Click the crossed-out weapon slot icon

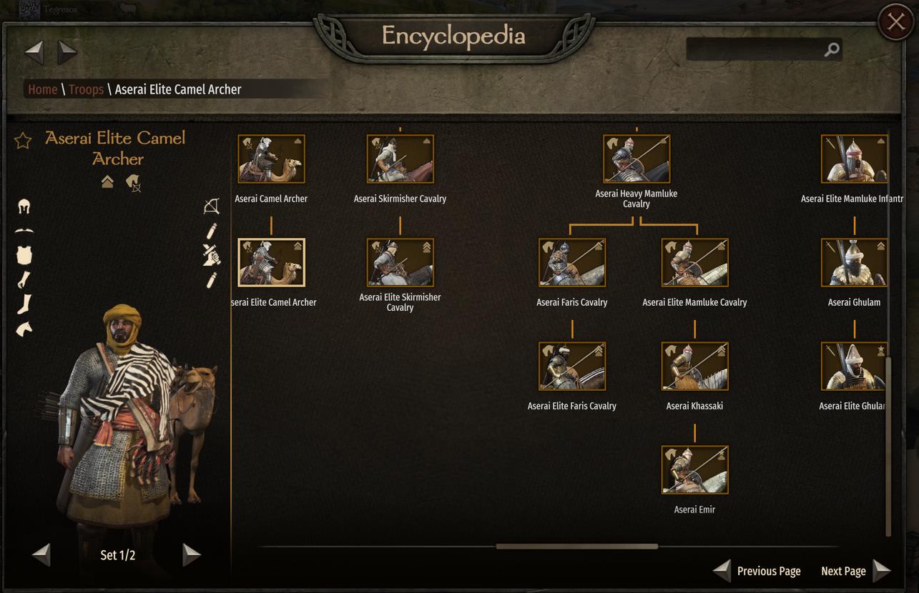pyautogui.click(x=211, y=254)
